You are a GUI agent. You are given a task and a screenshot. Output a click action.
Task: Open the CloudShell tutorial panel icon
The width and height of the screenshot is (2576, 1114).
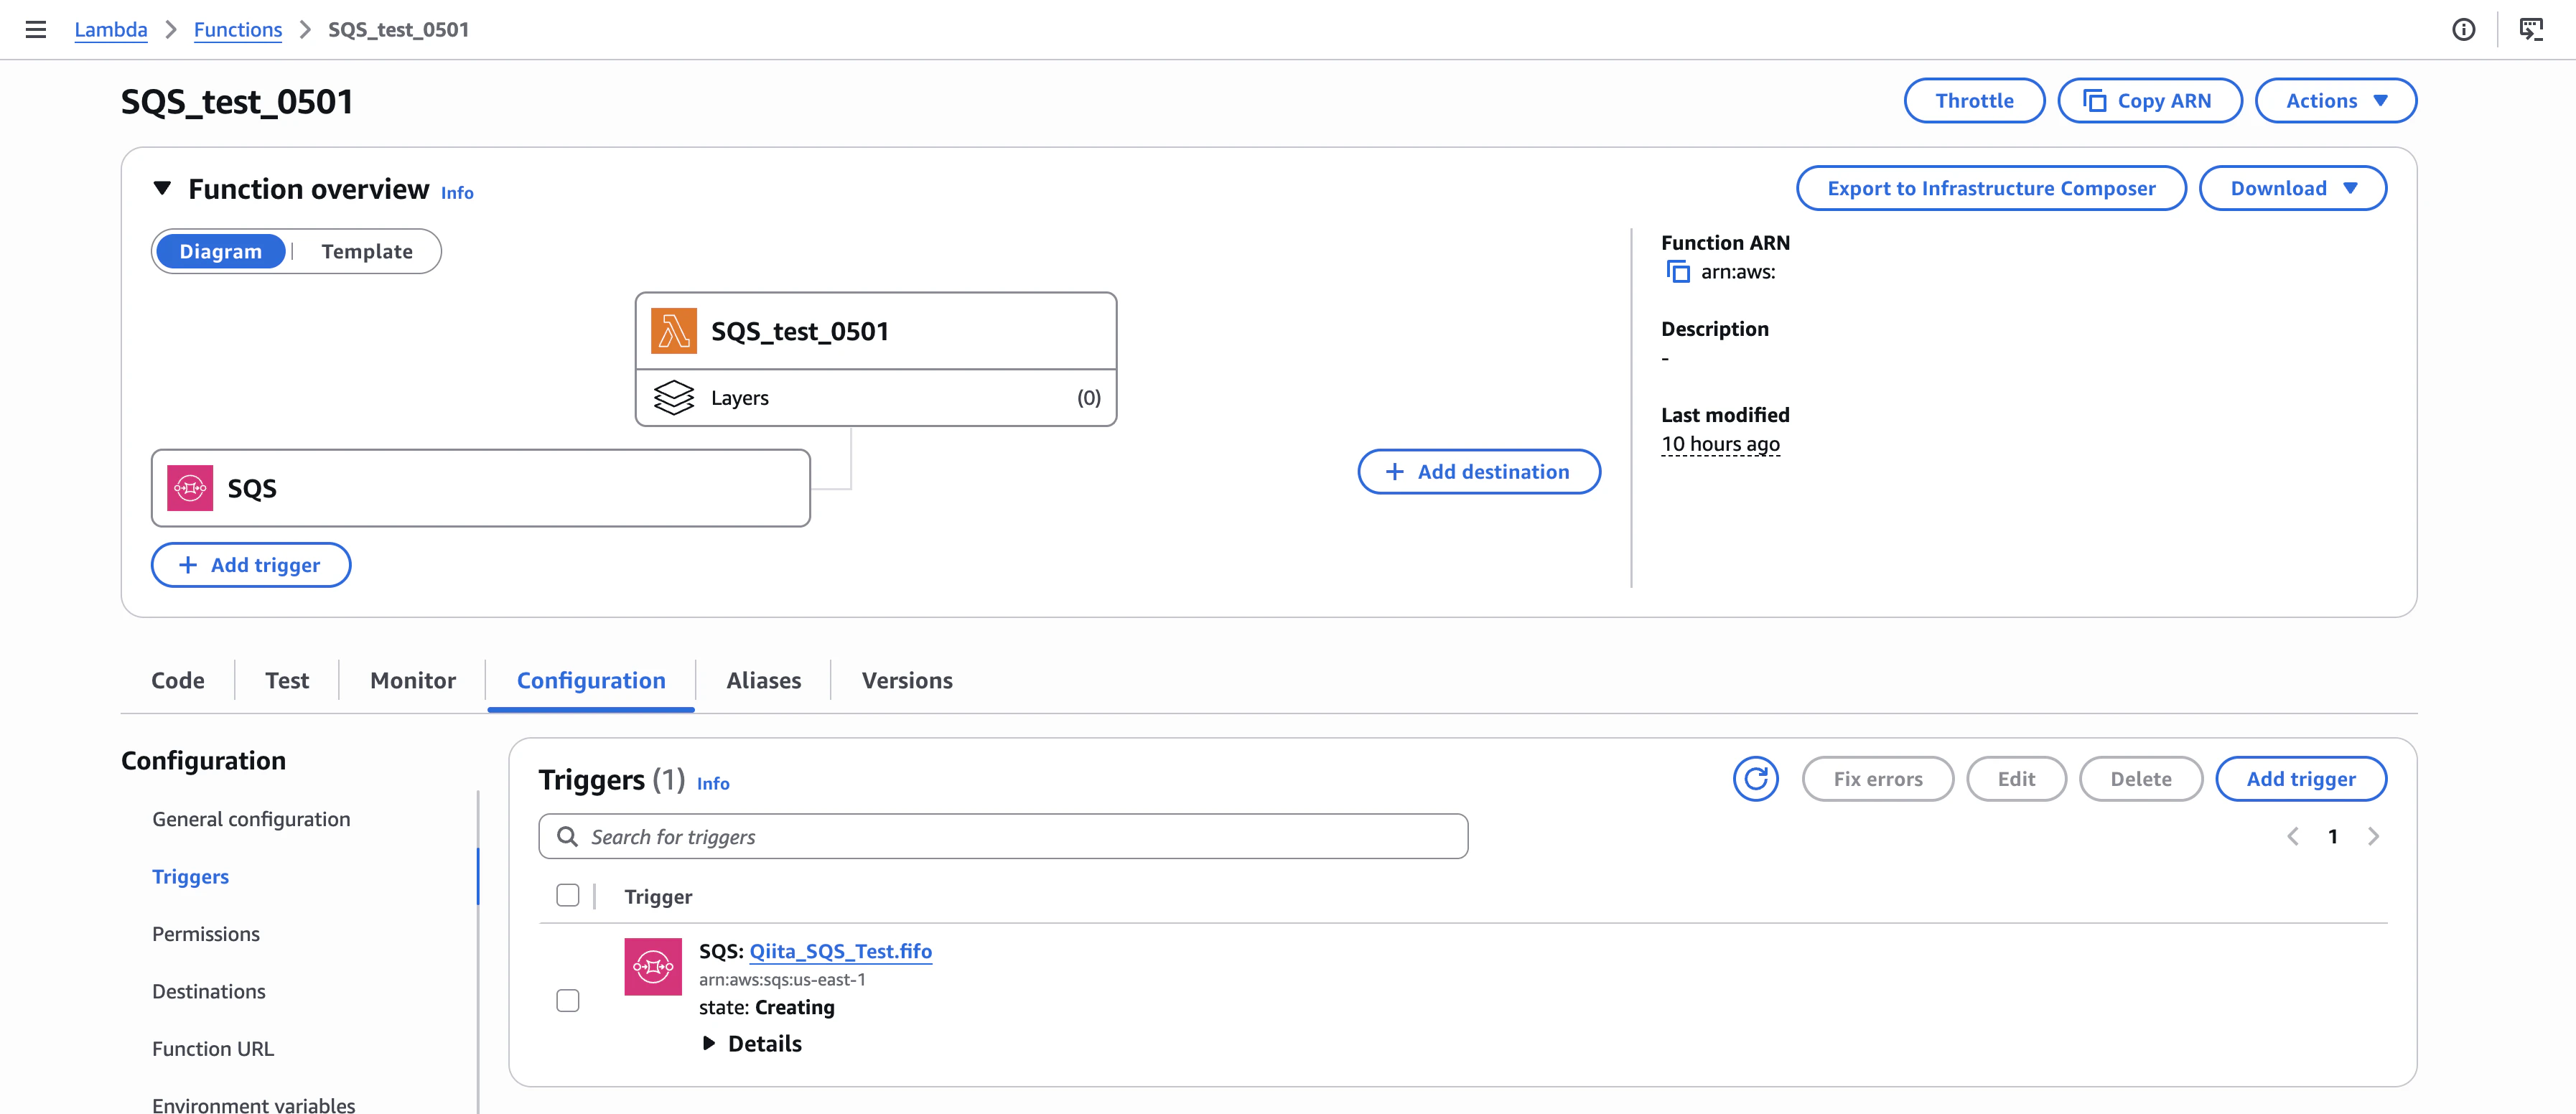(x=2530, y=29)
